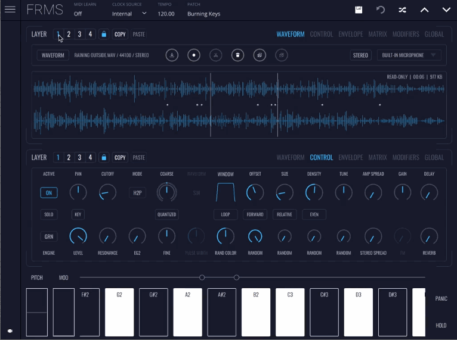457x340 pixels.
Task: Click the Rand Color knob
Action: [x=226, y=236]
